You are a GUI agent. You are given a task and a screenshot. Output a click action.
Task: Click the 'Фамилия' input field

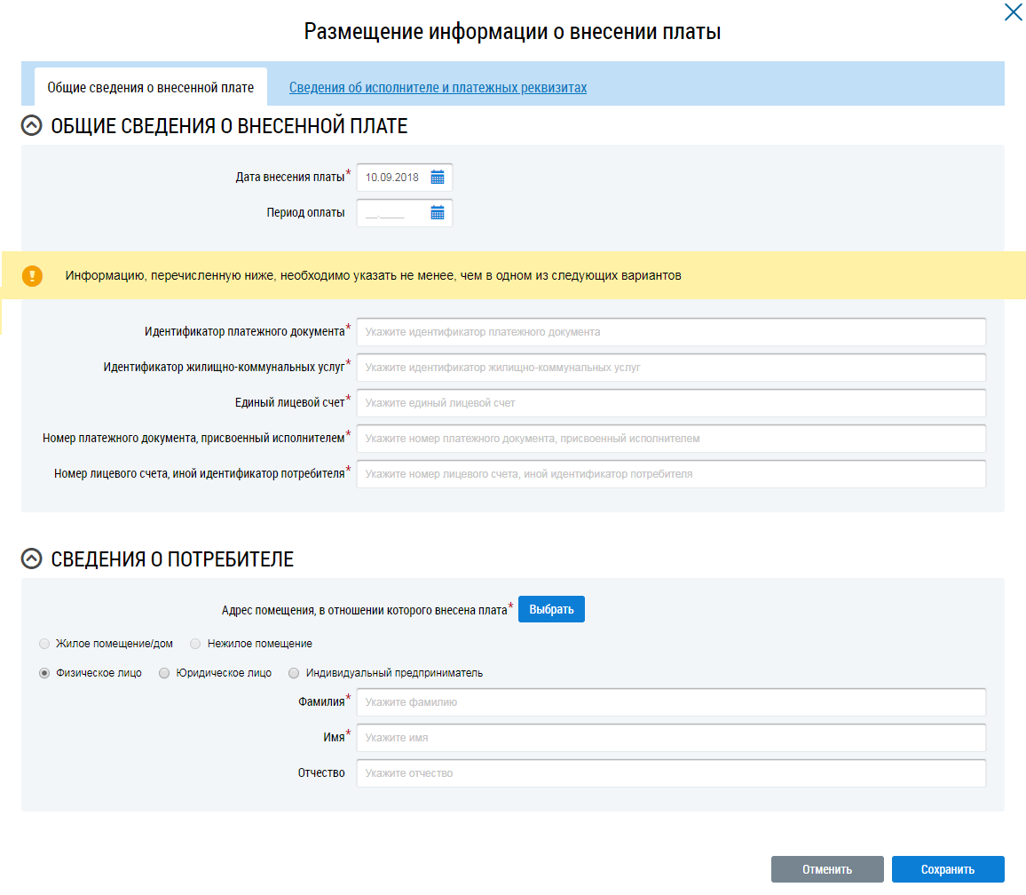(x=670, y=702)
